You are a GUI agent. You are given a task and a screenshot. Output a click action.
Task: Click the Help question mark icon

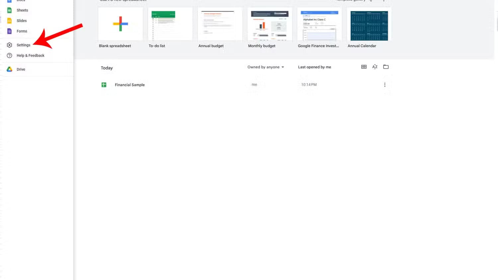[9, 56]
